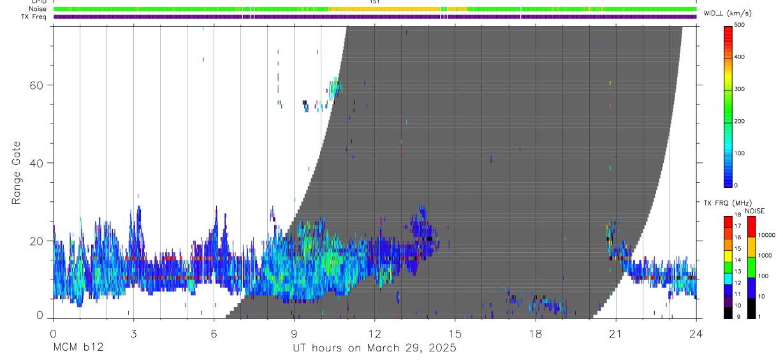Image resolution: width=783 pixels, height=361 pixels.
Task: Click the black 9–10 MHz TX FRQ swatch
Action: click(x=728, y=311)
